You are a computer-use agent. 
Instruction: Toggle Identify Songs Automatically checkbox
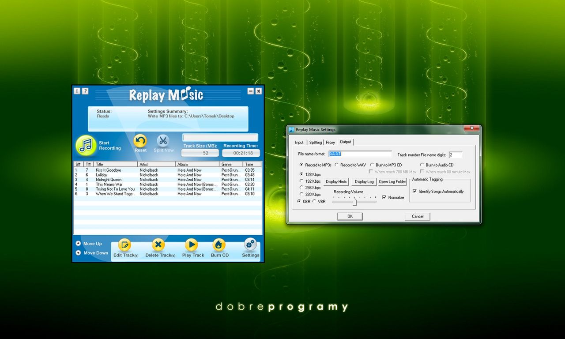click(414, 191)
